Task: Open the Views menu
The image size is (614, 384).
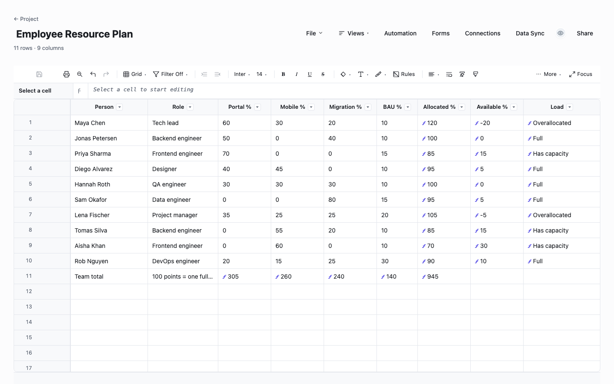Action: coord(354,33)
